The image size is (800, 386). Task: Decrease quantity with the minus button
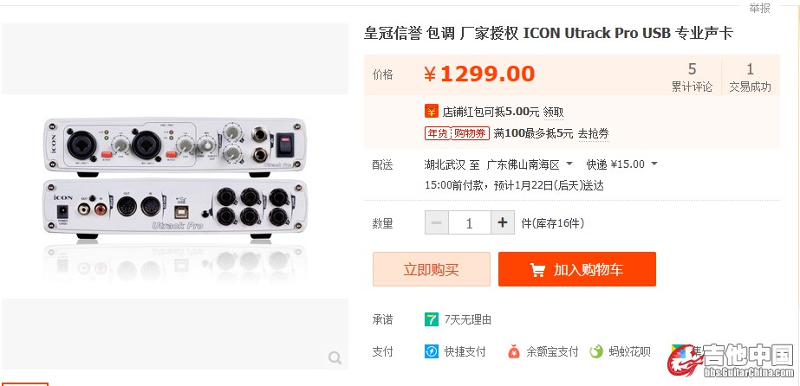437,223
